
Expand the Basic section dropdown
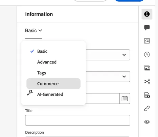click(33, 30)
